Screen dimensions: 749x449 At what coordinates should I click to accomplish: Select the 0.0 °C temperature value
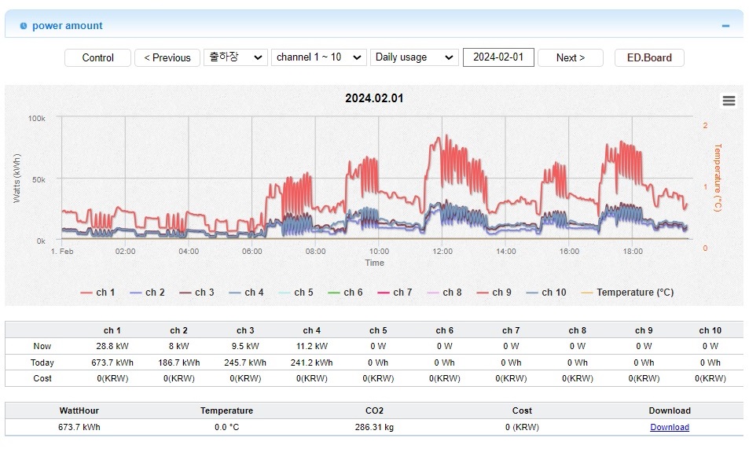click(226, 427)
